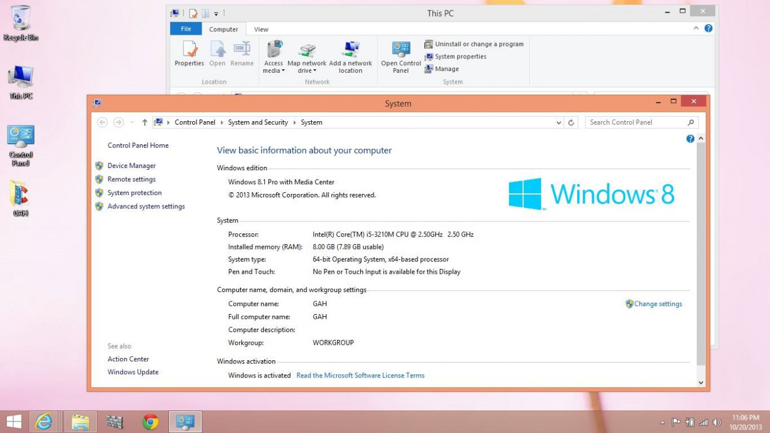The height and width of the screenshot is (433, 770).
Task: Select the This PC desktop icon
Action: pyautogui.click(x=21, y=82)
